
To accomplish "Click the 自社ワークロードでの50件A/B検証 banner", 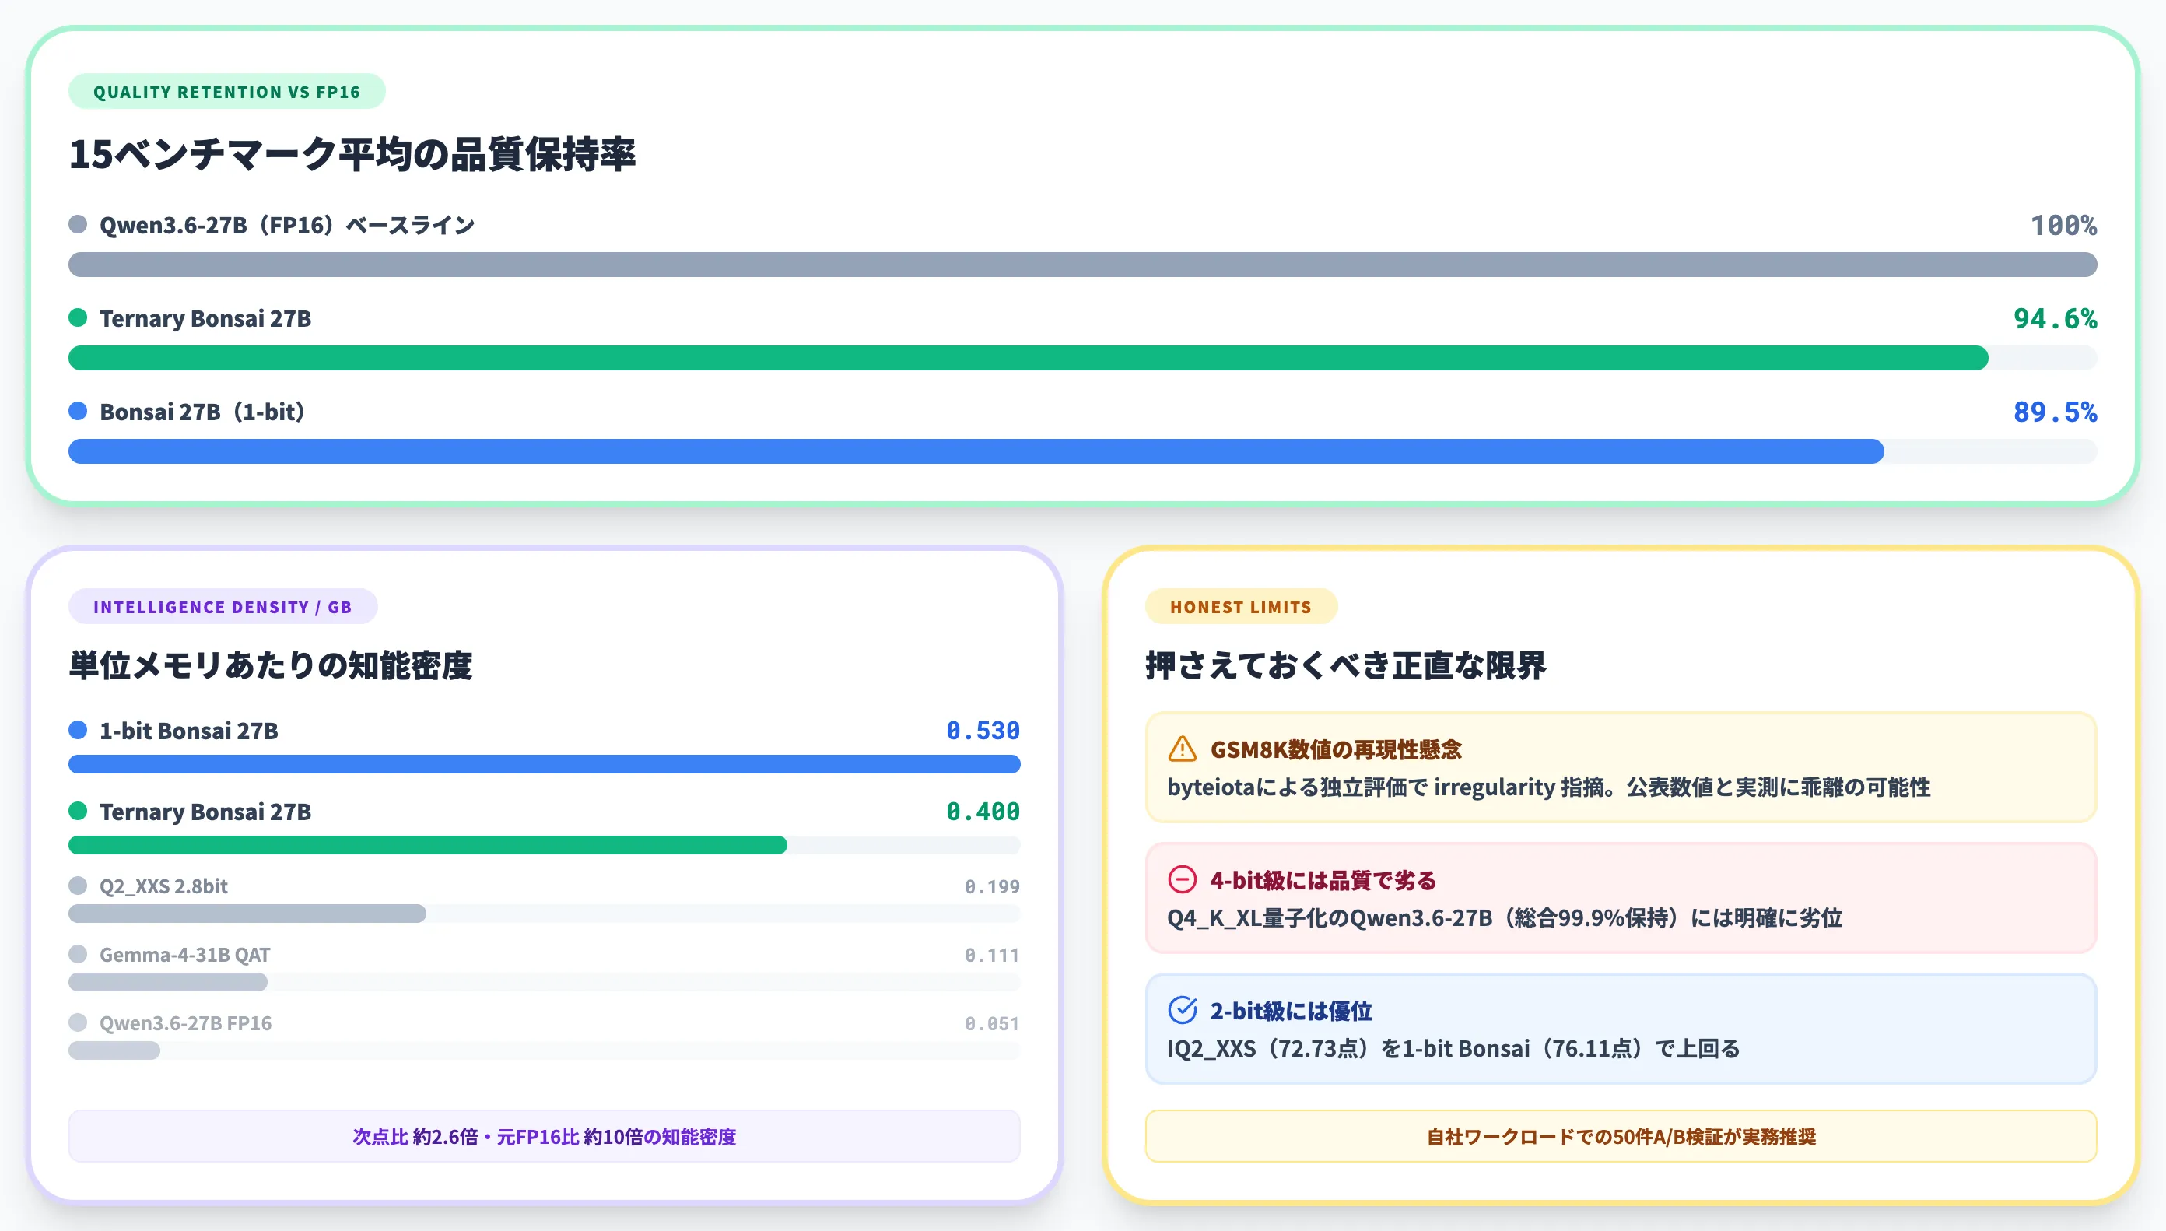I will (x=1621, y=1136).
